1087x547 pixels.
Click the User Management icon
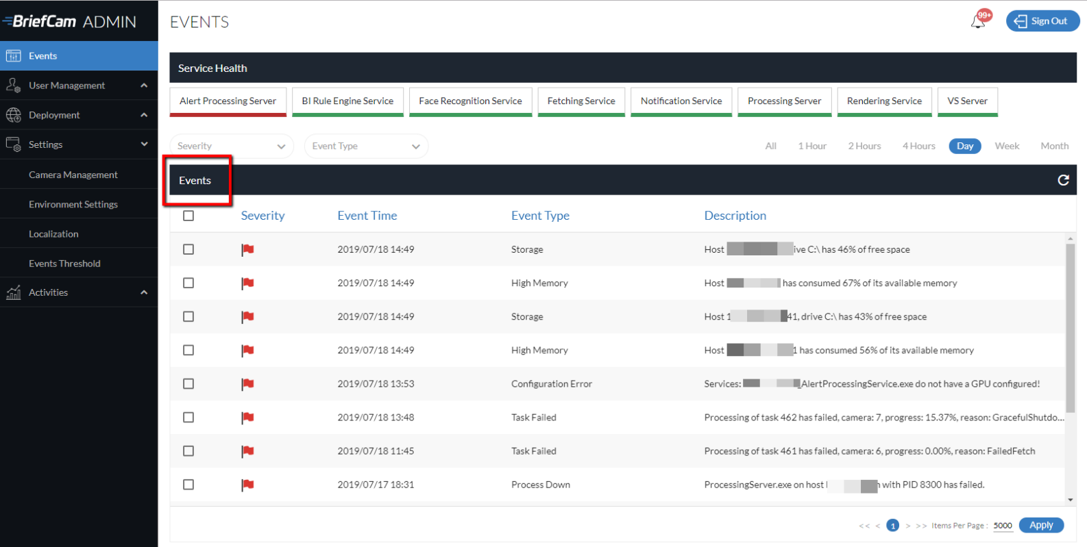click(13, 86)
